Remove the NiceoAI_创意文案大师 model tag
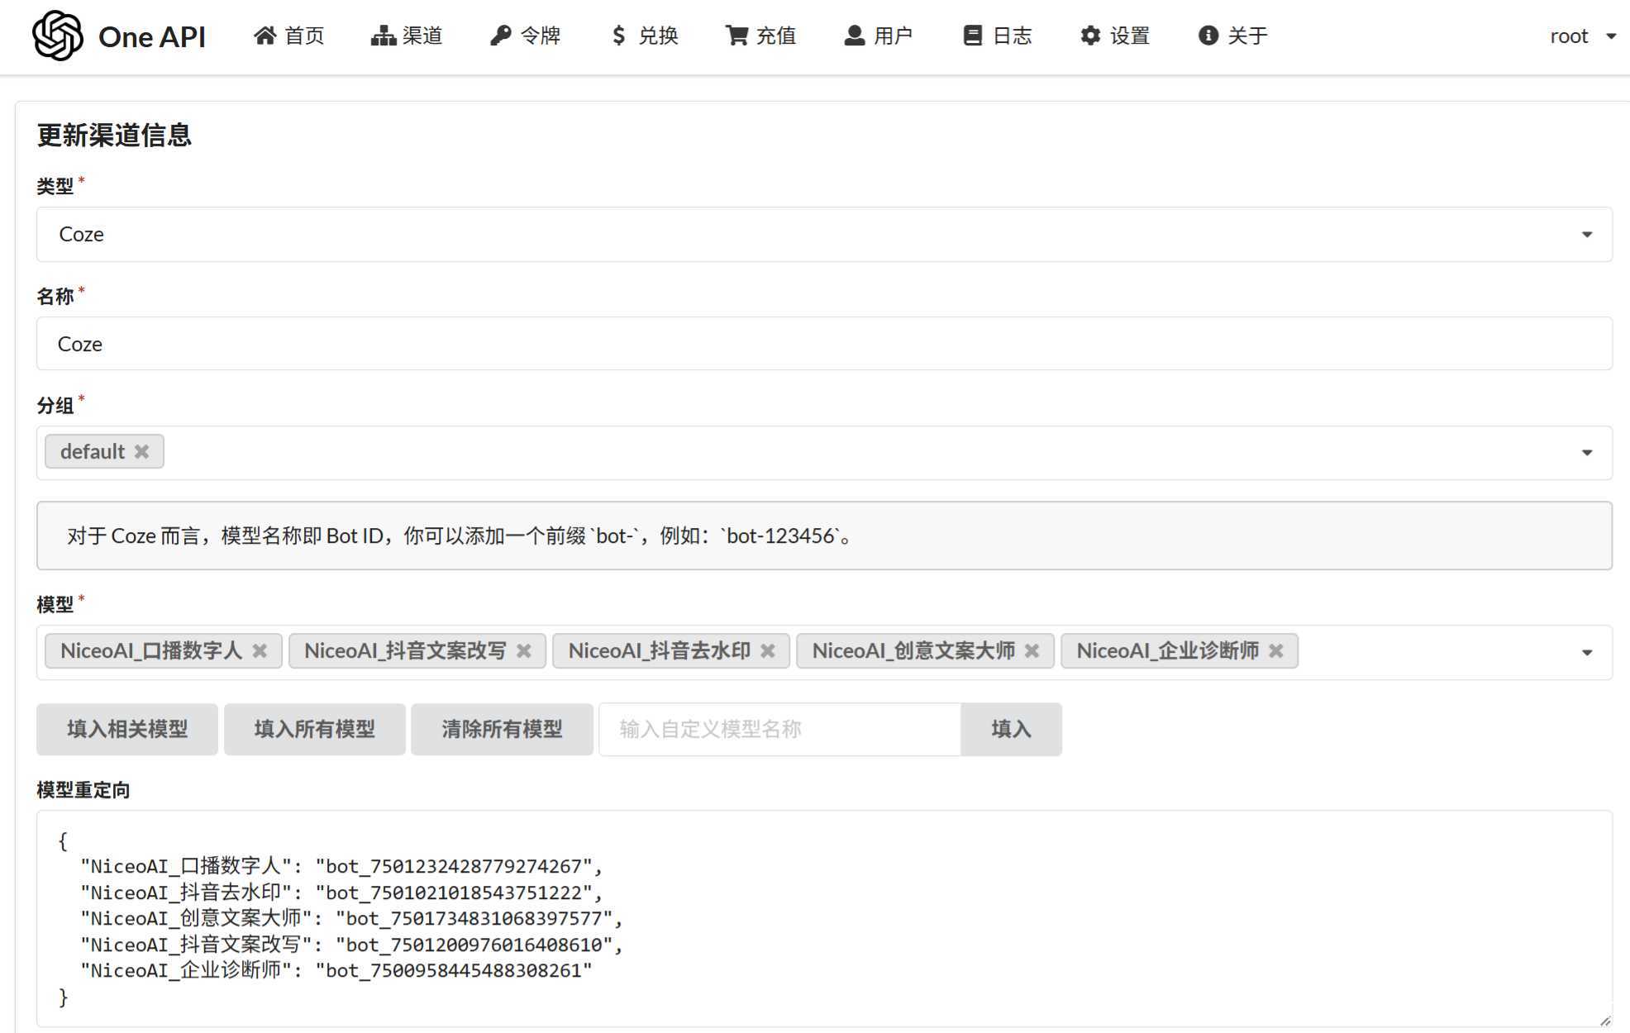The image size is (1630, 1033). (x=1032, y=651)
